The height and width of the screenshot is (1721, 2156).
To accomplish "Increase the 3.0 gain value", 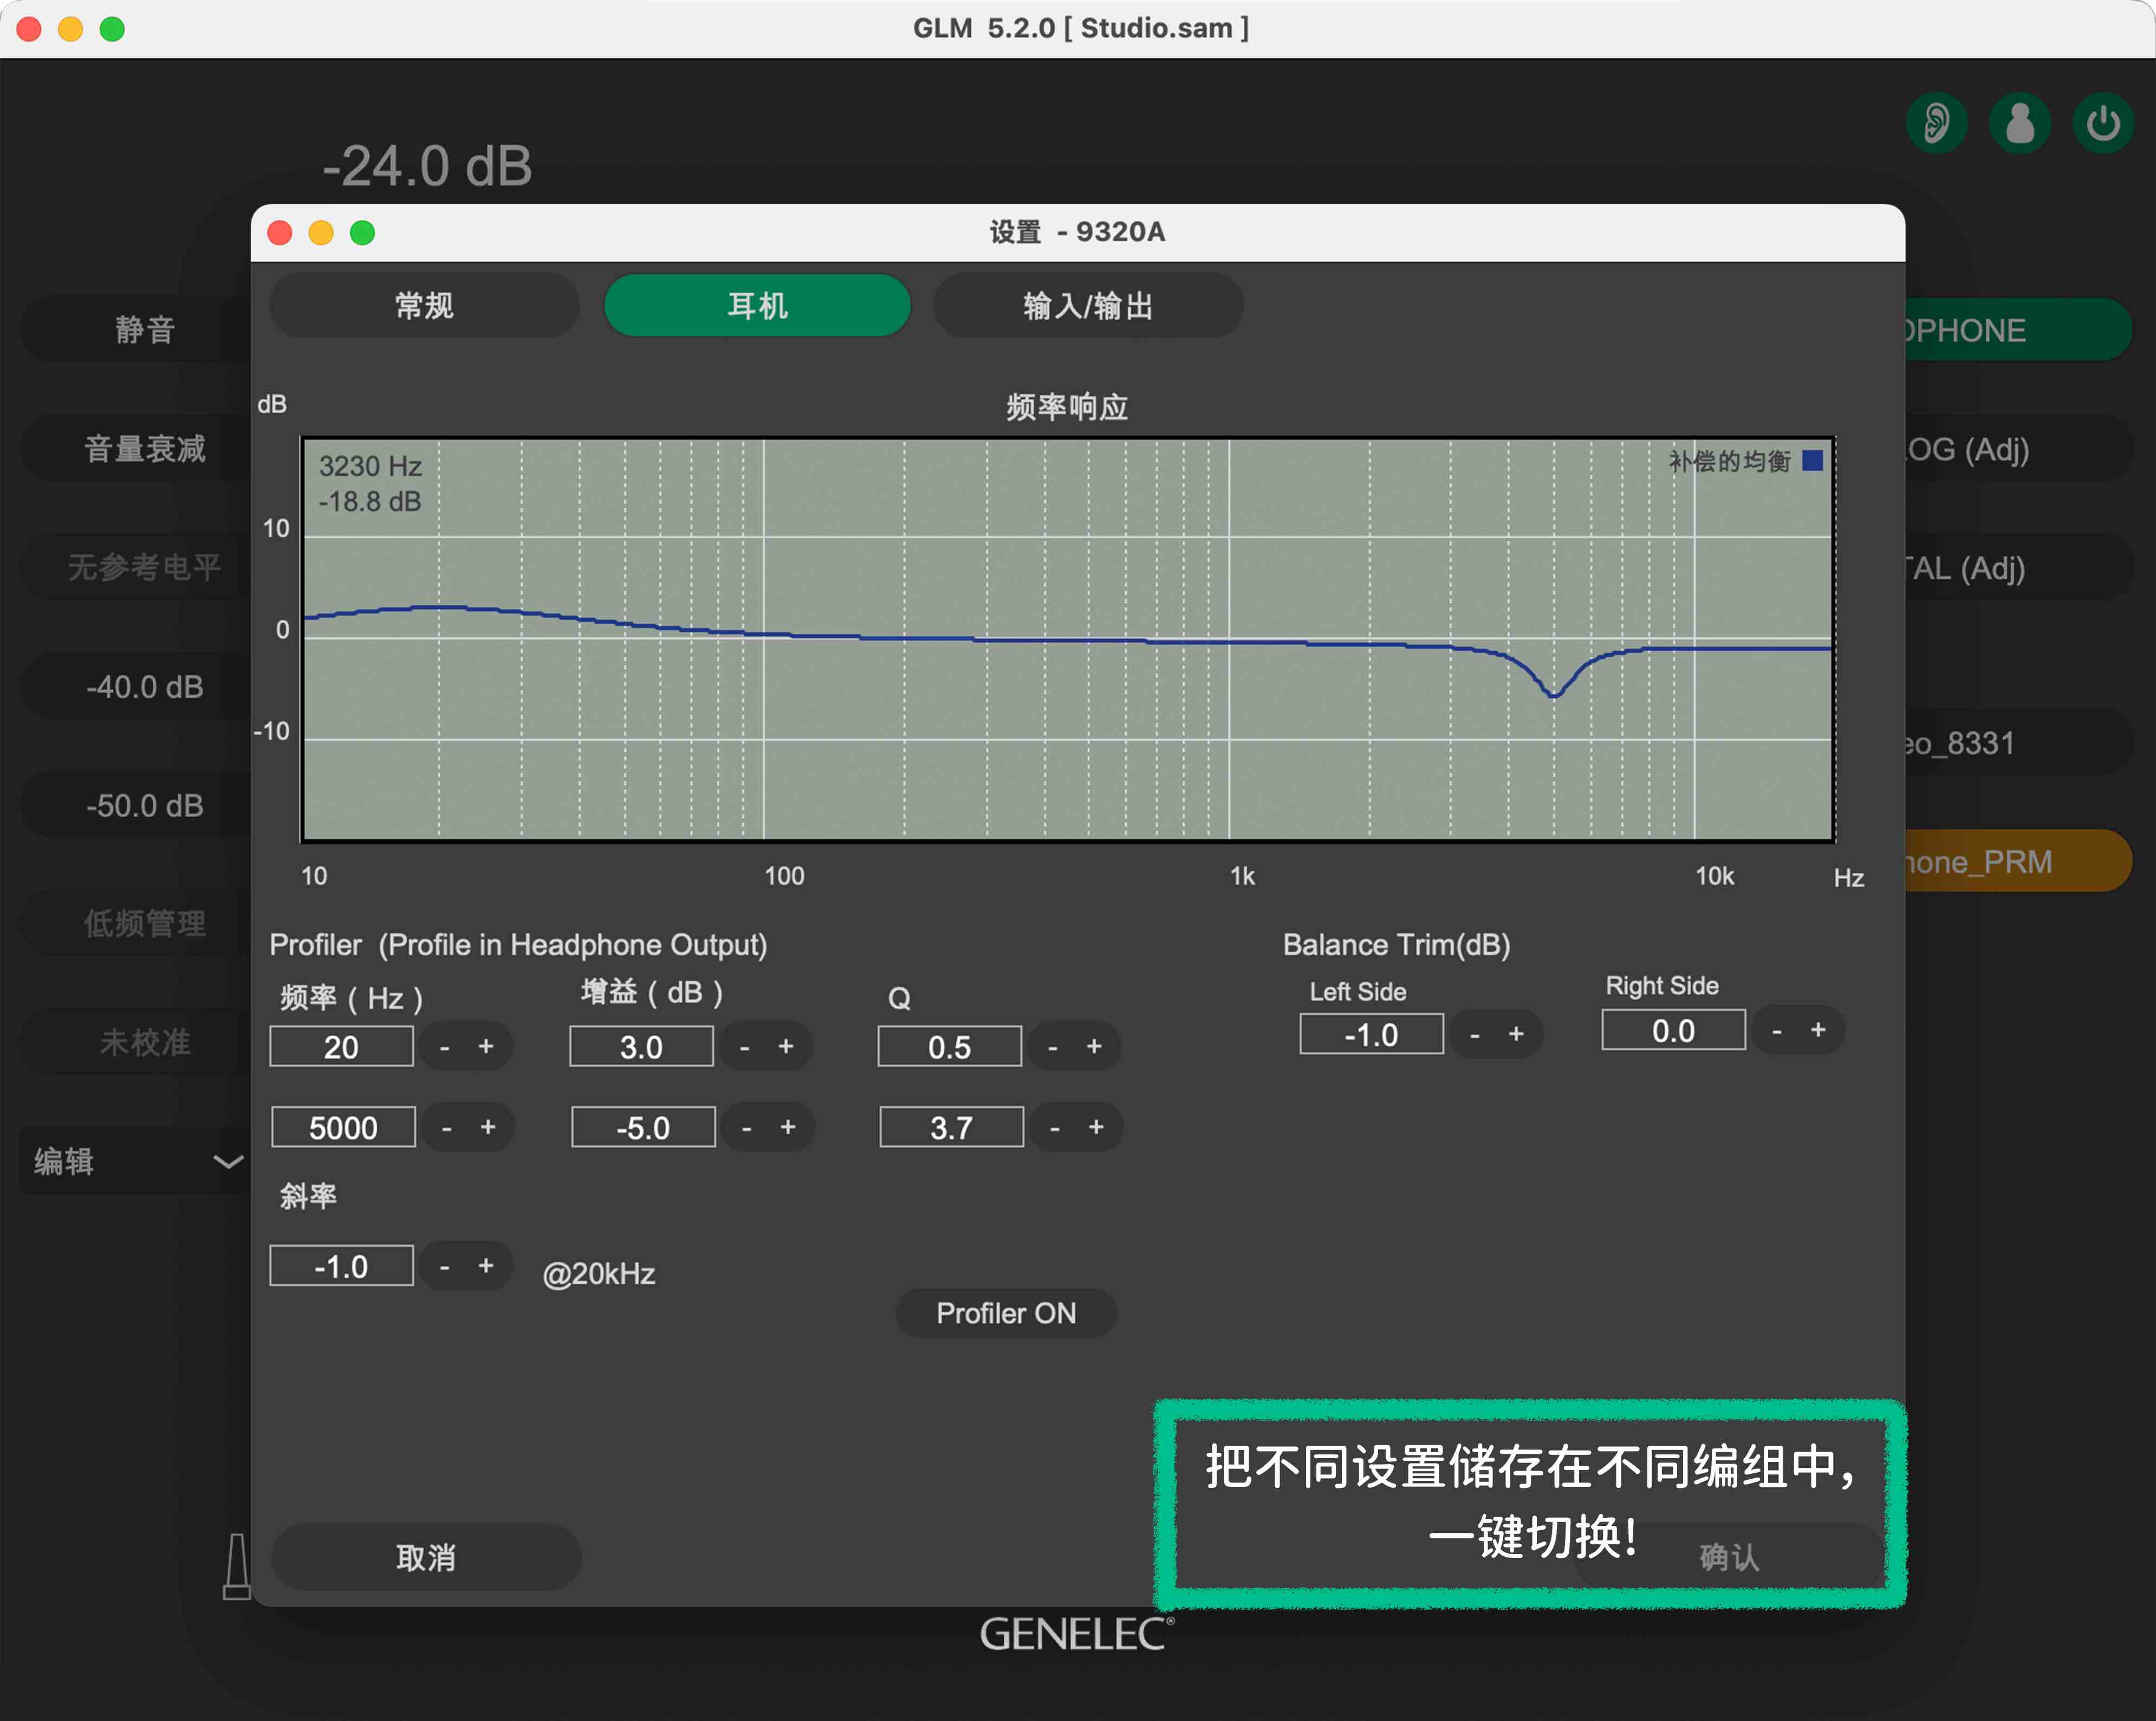I will (x=786, y=1046).
